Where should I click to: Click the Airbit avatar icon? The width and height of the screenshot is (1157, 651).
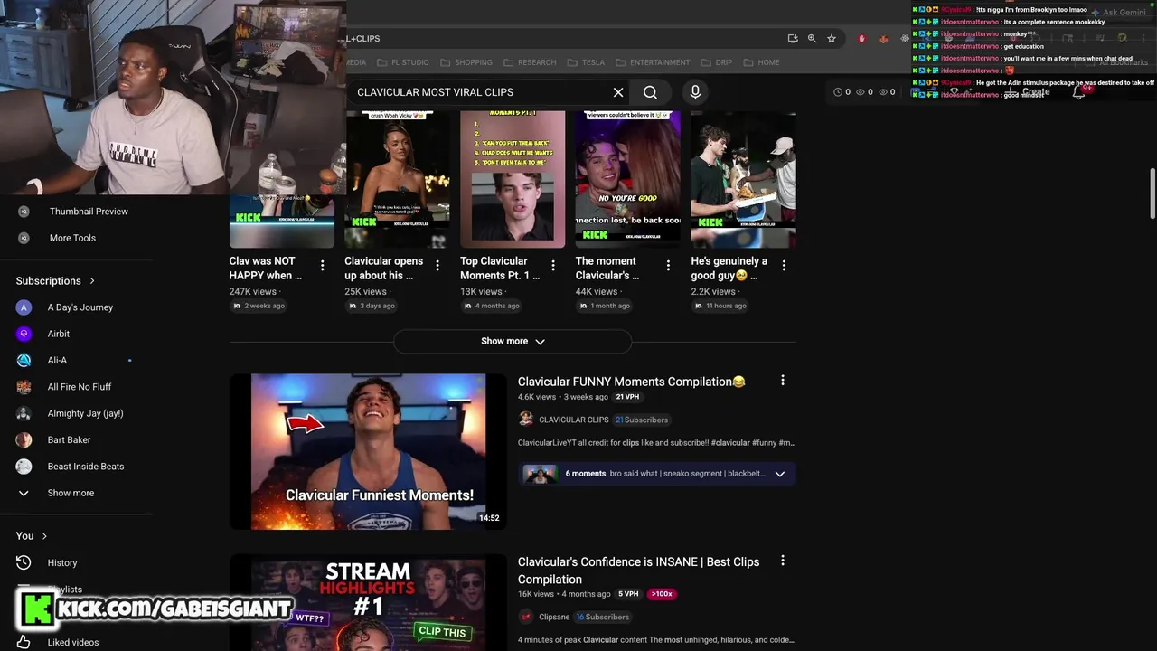point(24,334)
